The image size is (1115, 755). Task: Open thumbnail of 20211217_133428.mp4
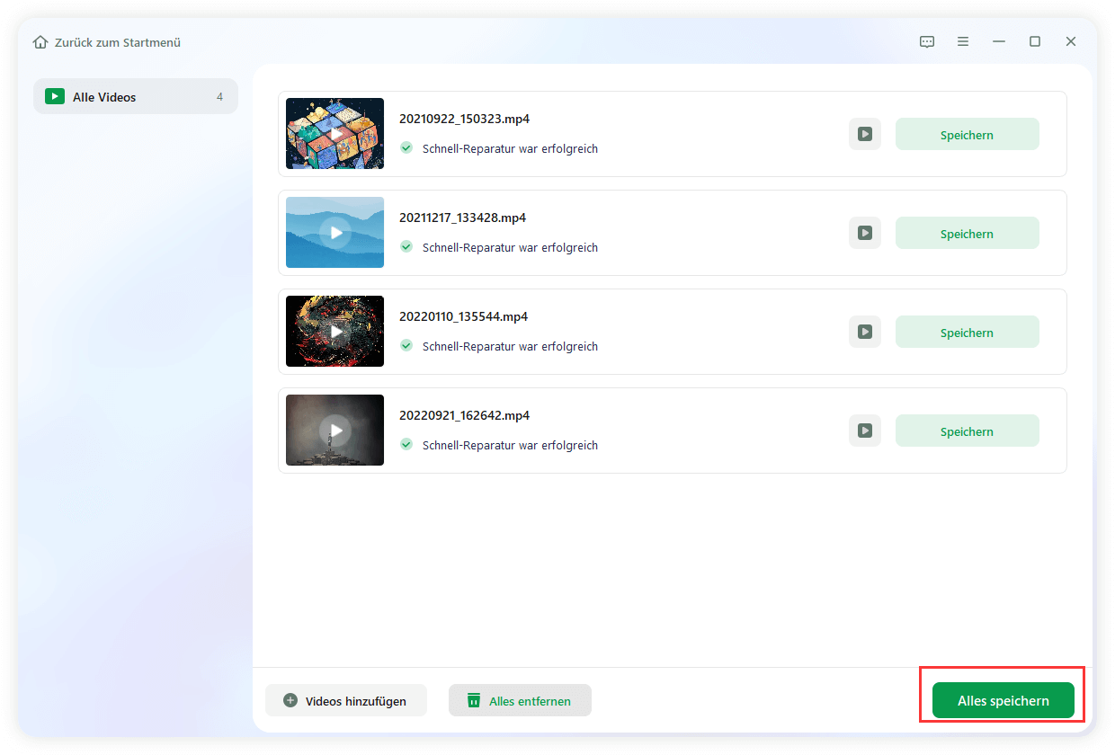(x=334, y=233)
